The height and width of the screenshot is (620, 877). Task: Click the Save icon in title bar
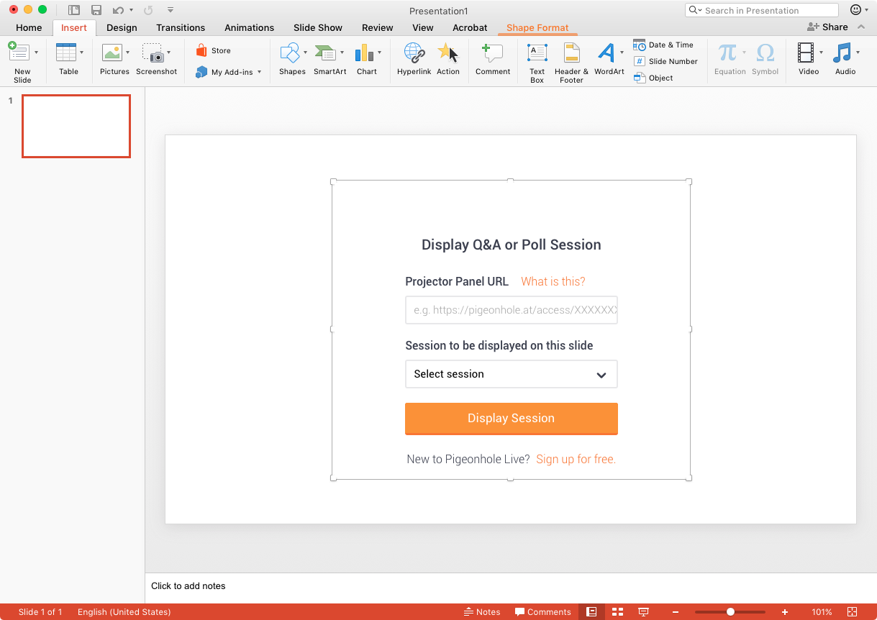(96, 10)
